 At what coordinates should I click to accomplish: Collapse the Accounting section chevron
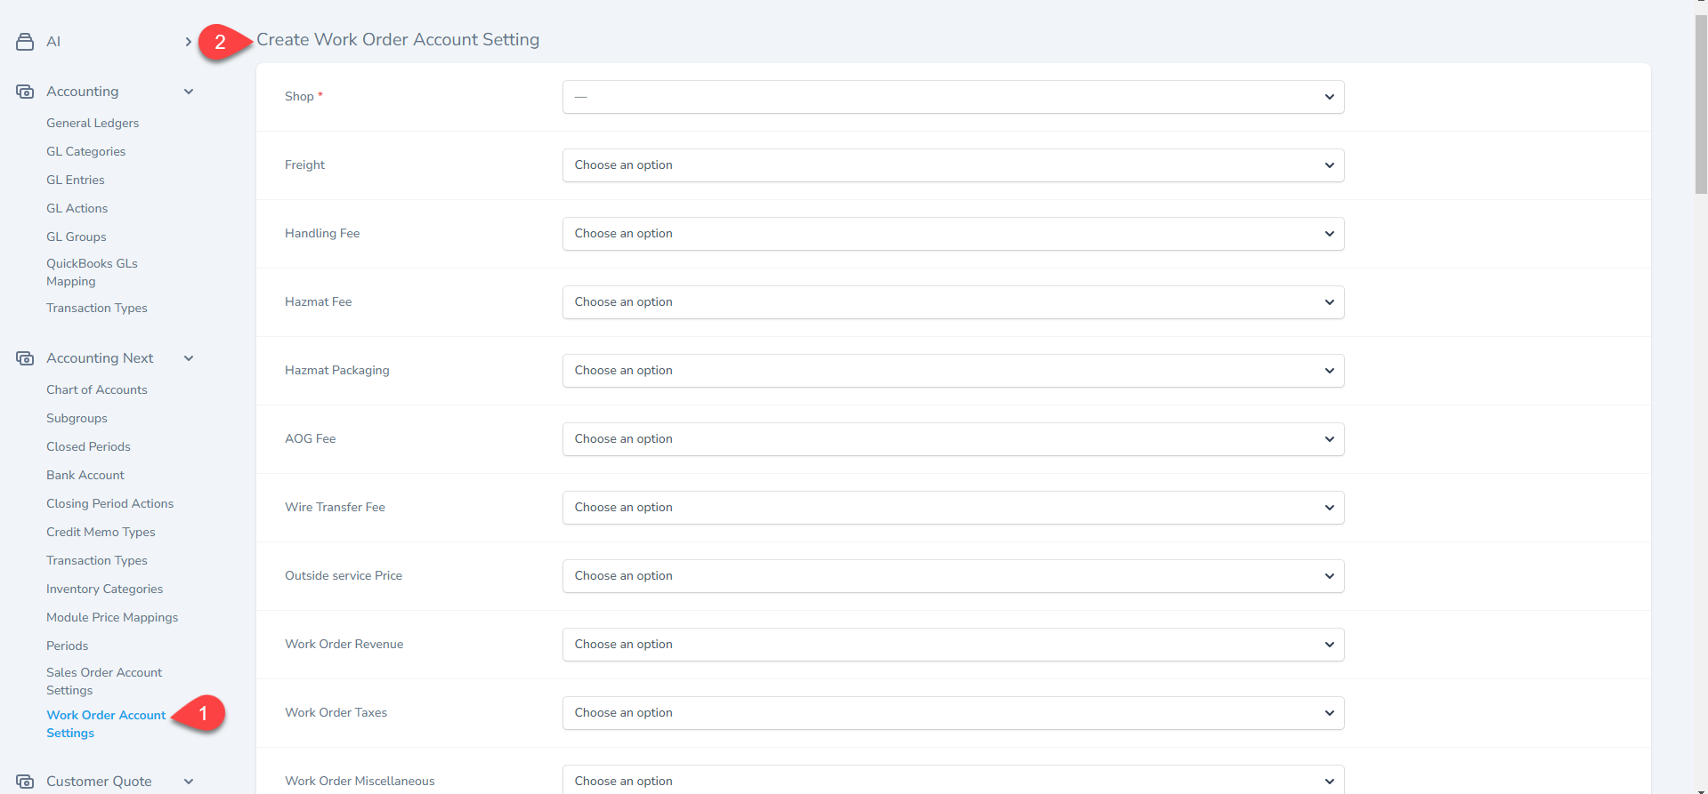coord(189,92)
